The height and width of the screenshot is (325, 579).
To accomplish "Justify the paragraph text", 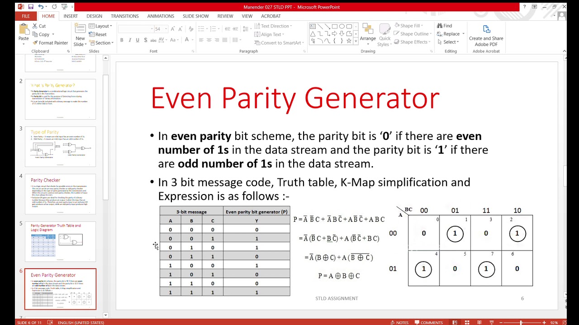I will 225,40.
